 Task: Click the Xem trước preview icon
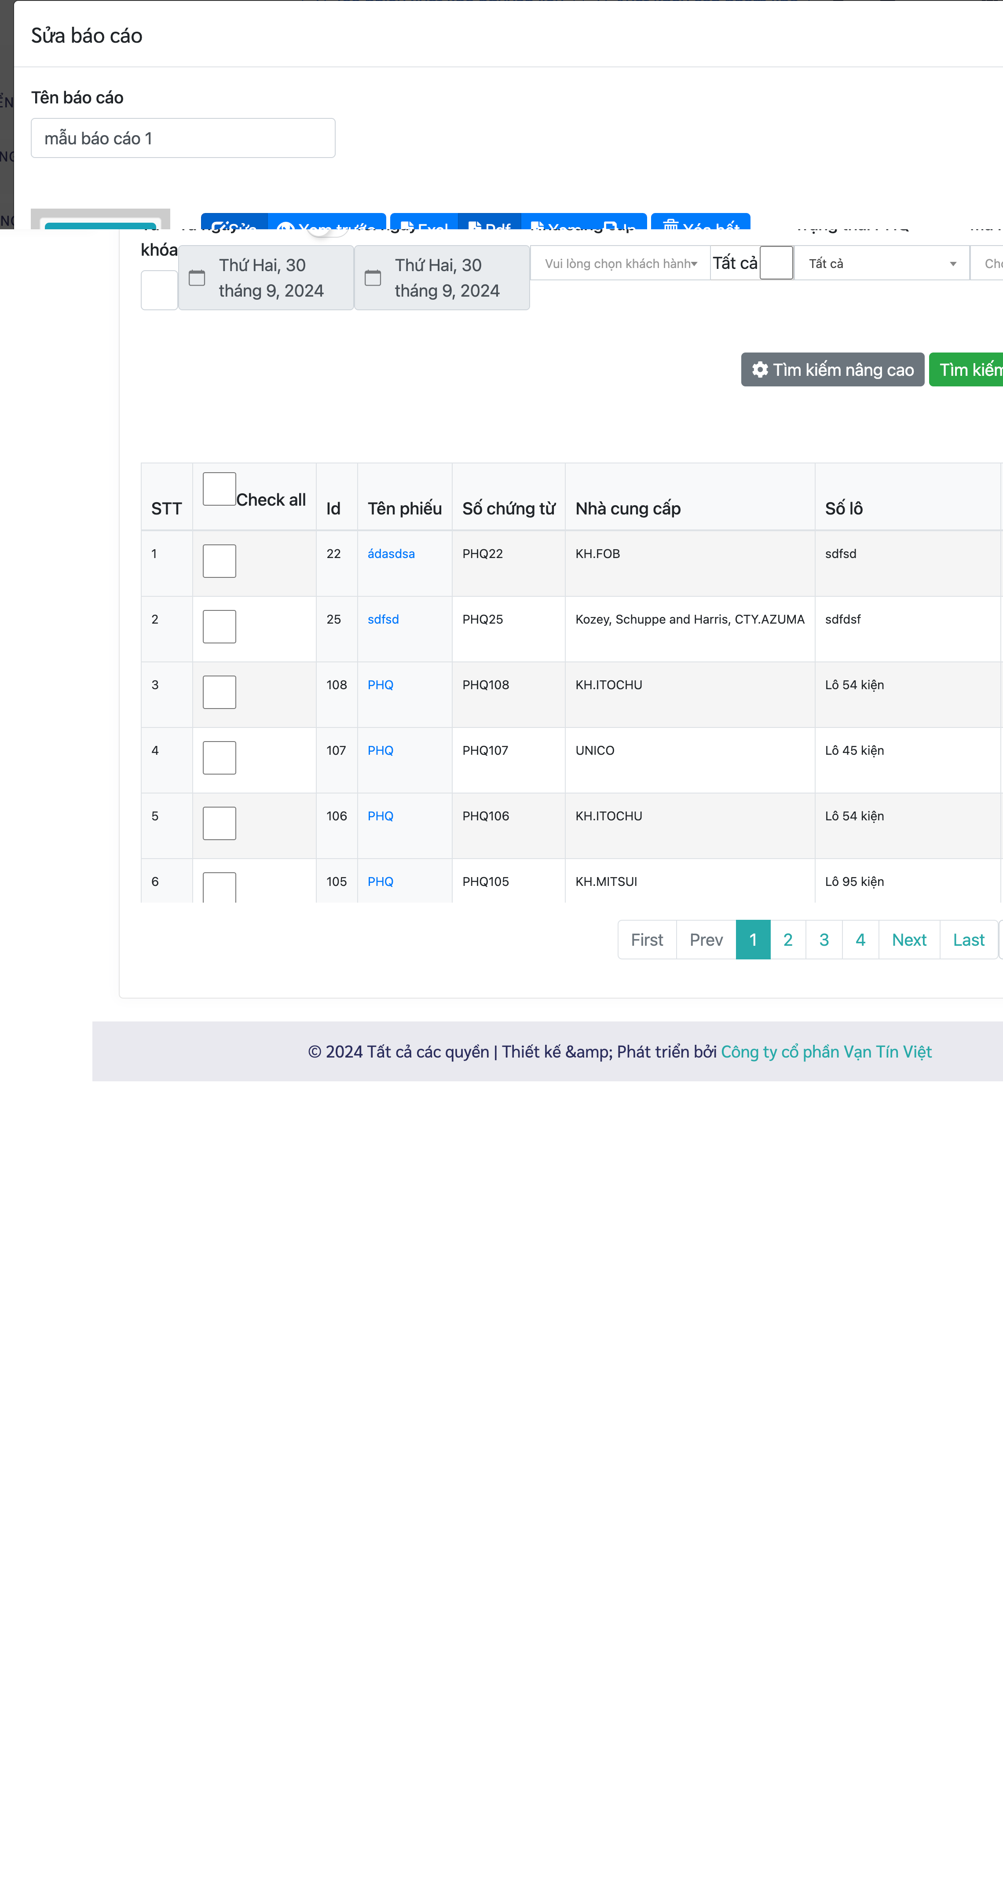tap(286, 227)
